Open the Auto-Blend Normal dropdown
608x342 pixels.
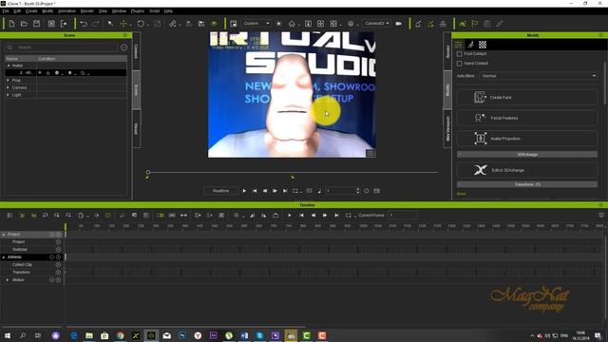(x=539, y=76)
